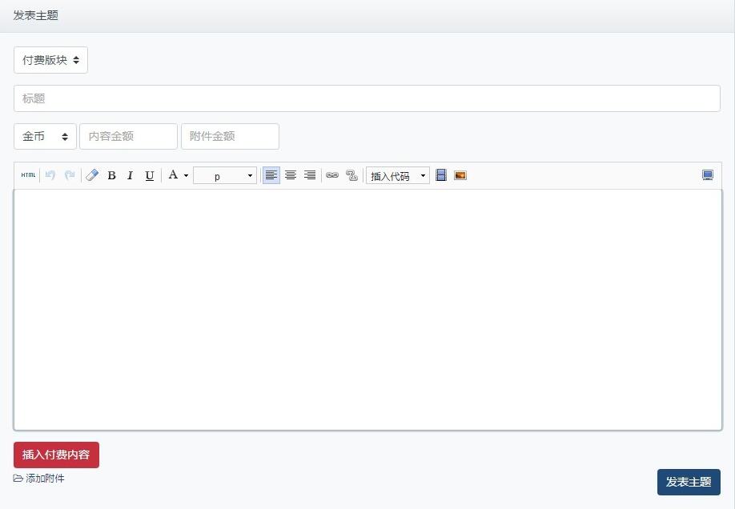Remove link with the unlink icon
Image resolution: width=735 pixels, height=509 pixels.
[351, 175]
